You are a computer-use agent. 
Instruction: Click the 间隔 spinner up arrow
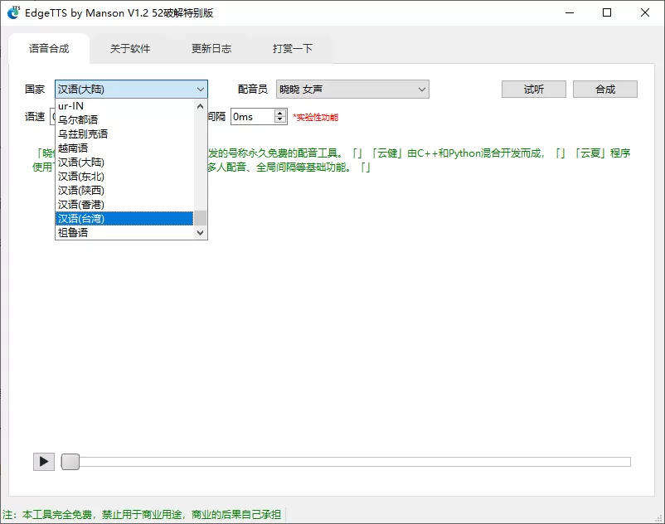(280, 113)
